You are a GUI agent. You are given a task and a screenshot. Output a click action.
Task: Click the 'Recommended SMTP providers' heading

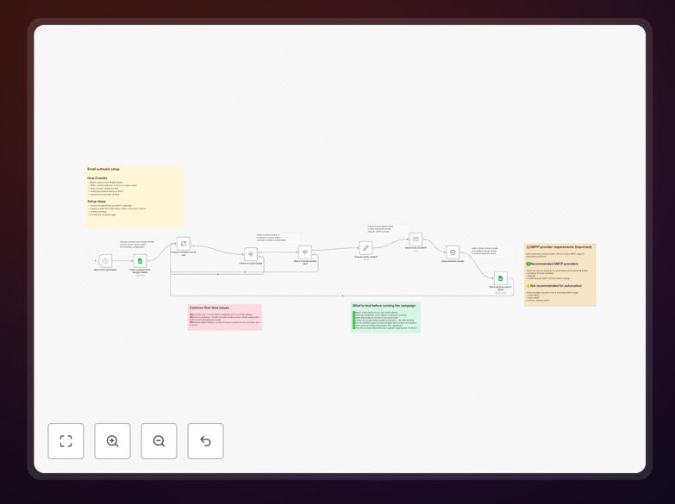[x=553, y=264]
